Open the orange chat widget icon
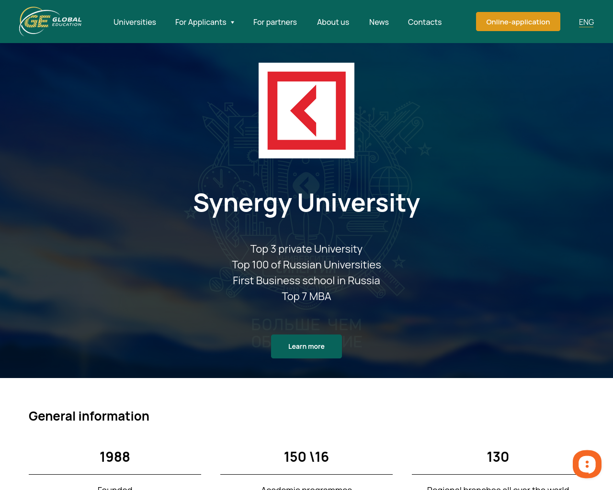This screenshot has height=490, width=613. coord(587,464)
